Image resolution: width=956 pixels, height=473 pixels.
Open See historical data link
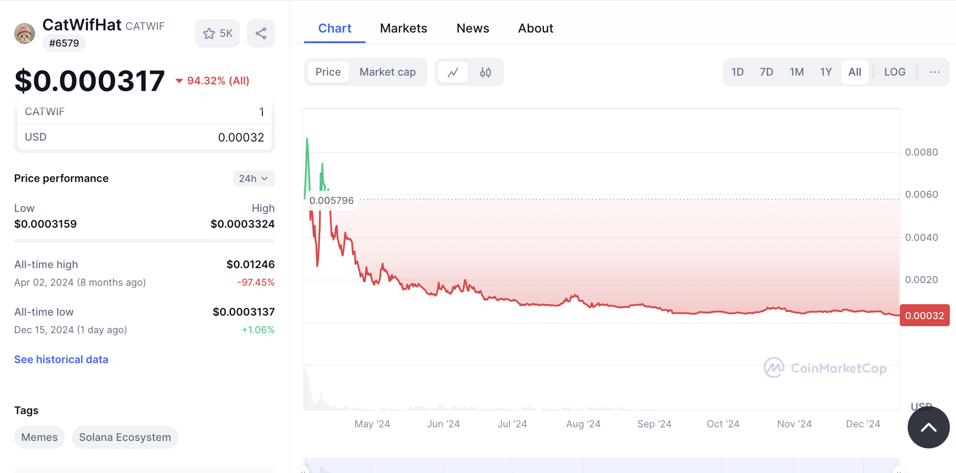[61, 360]
